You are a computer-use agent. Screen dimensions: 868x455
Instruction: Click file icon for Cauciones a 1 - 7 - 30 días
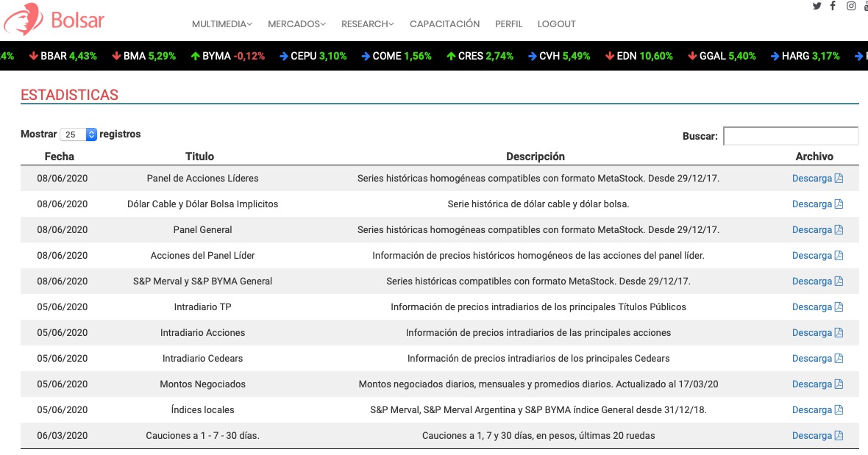(x=839, y=435)
